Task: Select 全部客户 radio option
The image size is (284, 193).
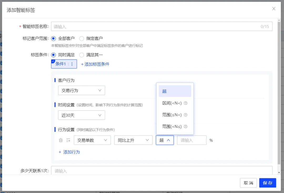Action: 53,39
